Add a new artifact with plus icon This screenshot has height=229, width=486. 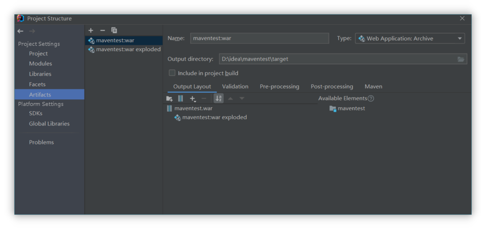point(91,30)
